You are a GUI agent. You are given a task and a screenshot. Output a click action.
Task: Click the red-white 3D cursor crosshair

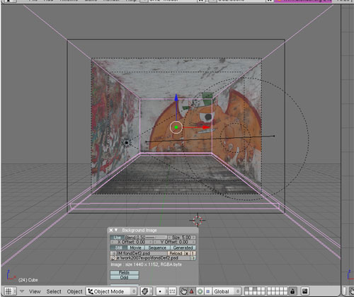click(x=198, y=221)
